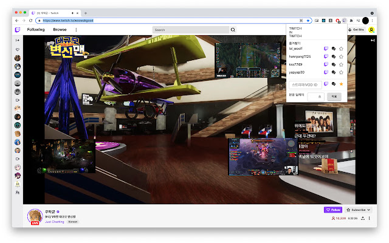Open the Twitch home logo

[18, 30]
